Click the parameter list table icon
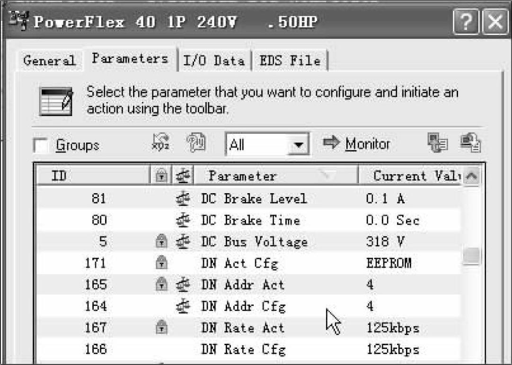 tap(56, 102)
